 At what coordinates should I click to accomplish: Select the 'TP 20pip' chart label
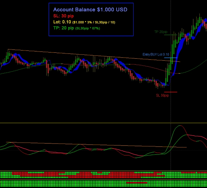(161, 32)
